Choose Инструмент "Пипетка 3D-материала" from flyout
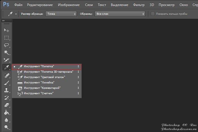The image size is (198, 132). (48, 72)
